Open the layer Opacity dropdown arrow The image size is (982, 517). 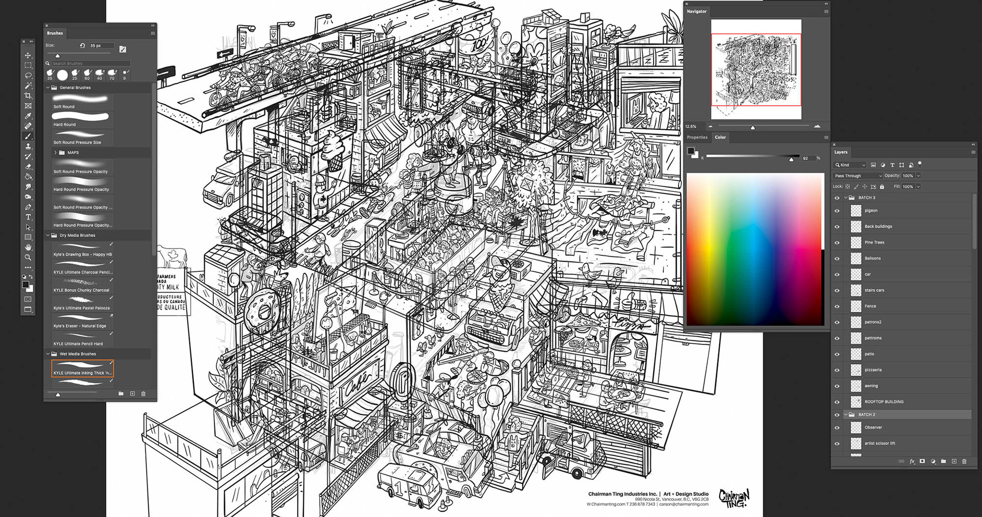coord(919,176)
